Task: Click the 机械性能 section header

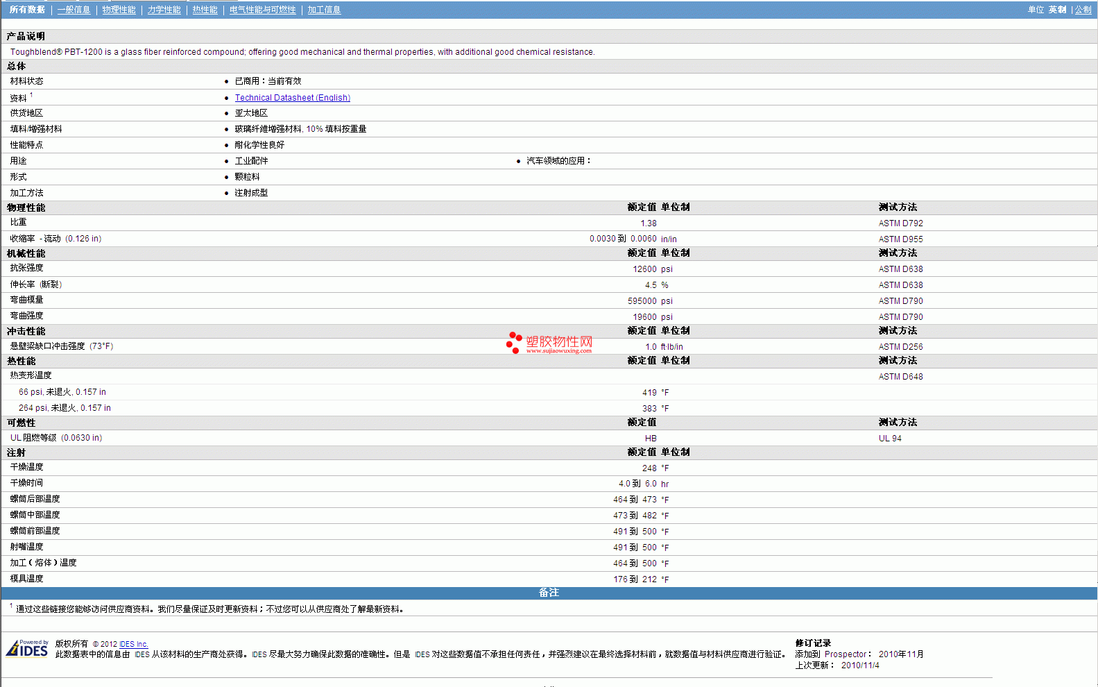Action: tap(26, 253)
